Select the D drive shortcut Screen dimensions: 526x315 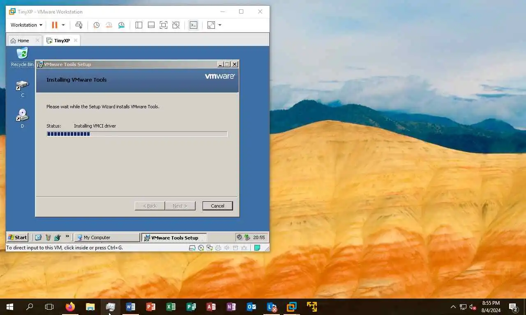tap(23, 119)
